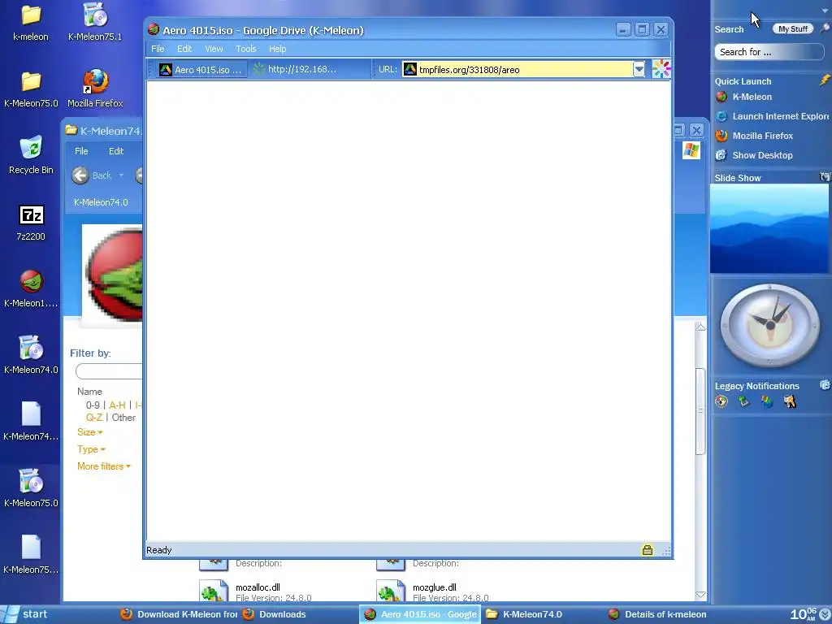The width and height of the screenshot is (832, 624).
Task: Expand the Type filter dropdown
Action: 91,449
